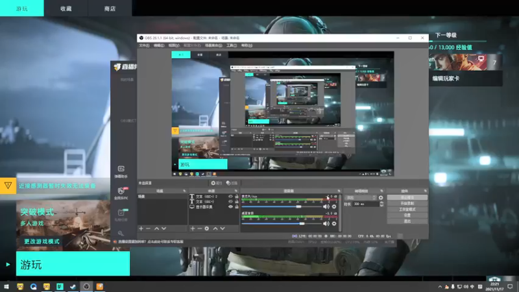Add a new scene with the plus icon in Scenes panel
This screenshot has width=519, height=292.
[141, 228]
